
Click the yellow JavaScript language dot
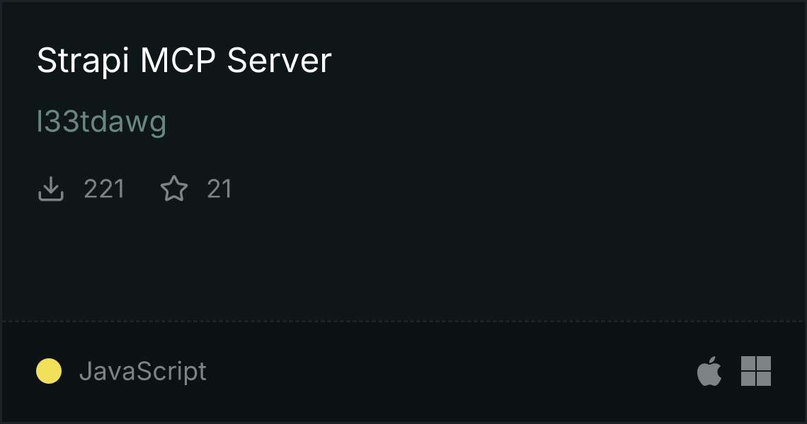[49, 371]
